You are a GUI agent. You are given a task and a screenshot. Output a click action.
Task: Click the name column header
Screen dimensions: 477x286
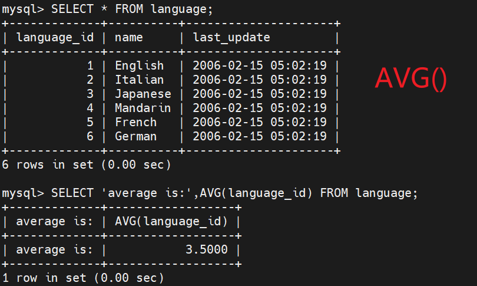click(129, 38)
